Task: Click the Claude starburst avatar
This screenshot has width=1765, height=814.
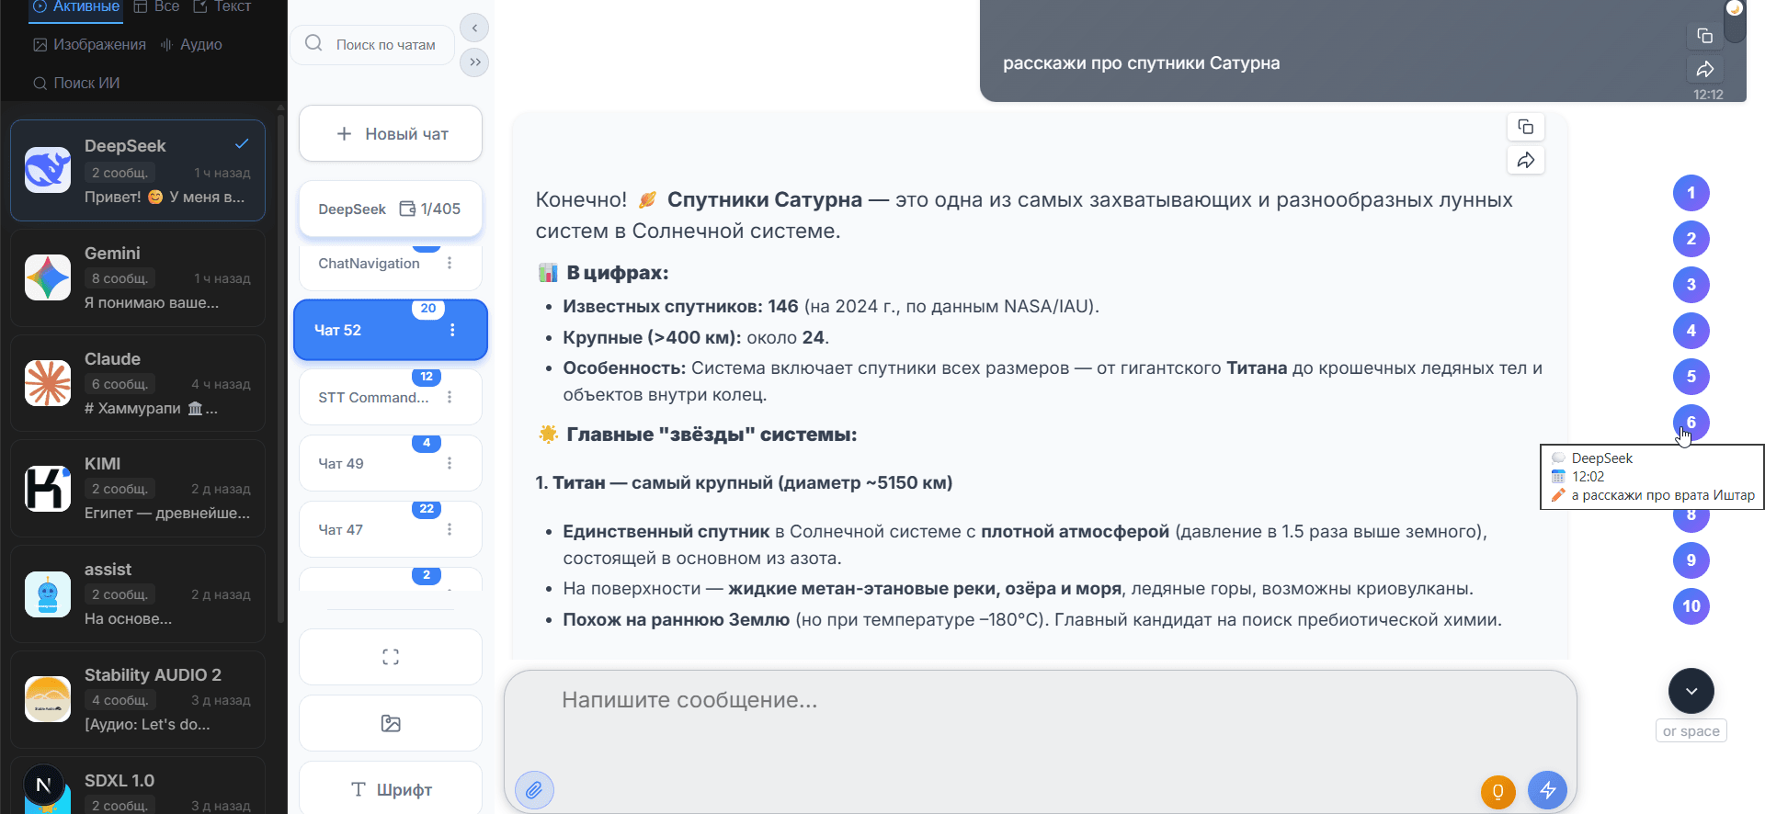Action: pyautogui.click(x=48, y=383)
